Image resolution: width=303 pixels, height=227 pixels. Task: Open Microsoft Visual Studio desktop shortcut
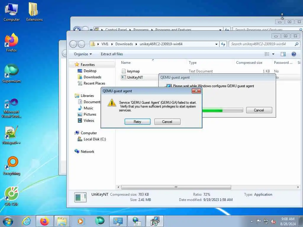click(x=12, y=108)
